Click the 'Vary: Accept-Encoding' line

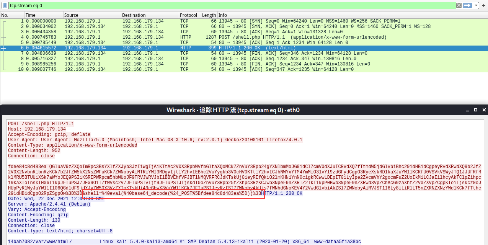click(x=37, y=210)
